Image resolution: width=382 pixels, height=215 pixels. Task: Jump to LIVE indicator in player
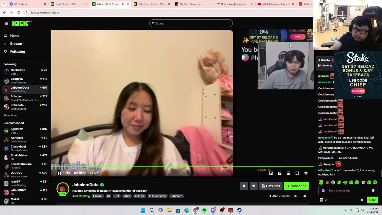94,173
